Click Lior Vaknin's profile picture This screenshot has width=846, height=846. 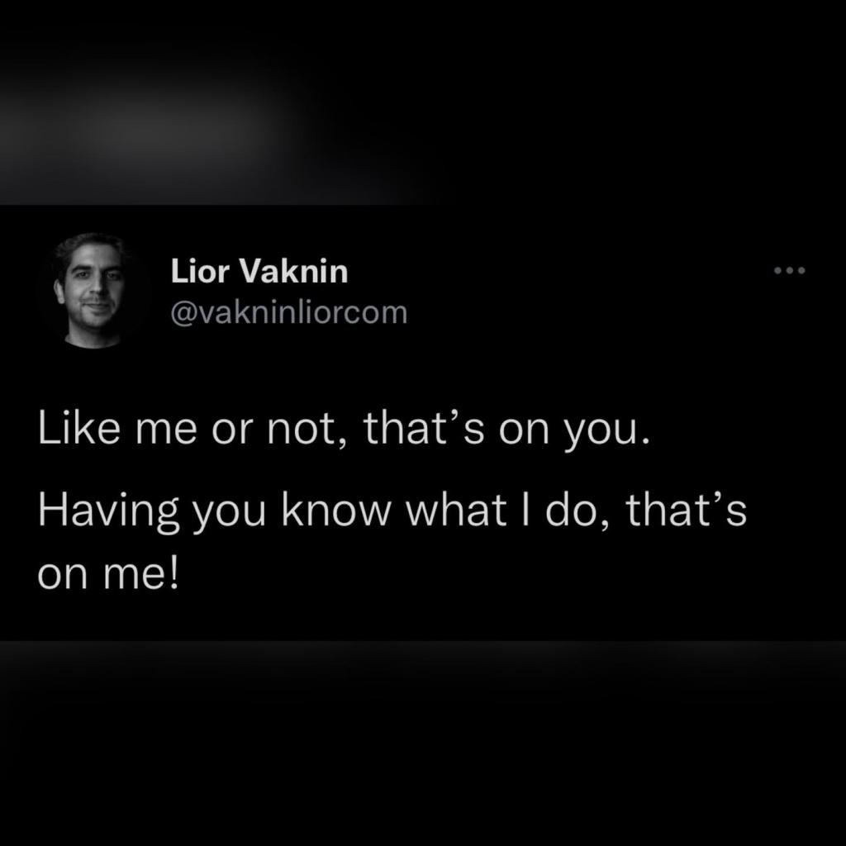tap(93, 290)
